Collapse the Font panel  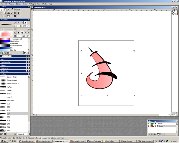tap(27, 59)
